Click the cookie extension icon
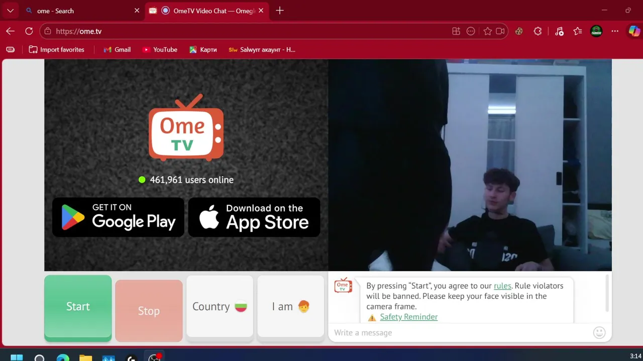Viewport: 643px width, 361px height. pos(519,31)
